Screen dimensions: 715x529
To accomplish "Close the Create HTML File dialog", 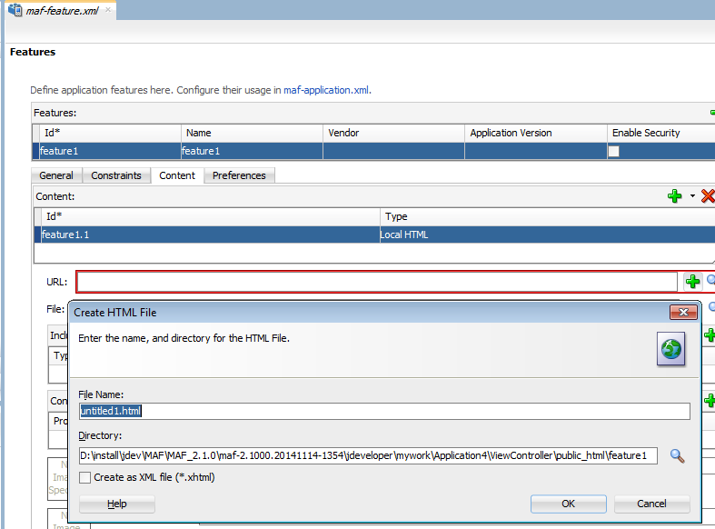I will [x=683, y=313].
